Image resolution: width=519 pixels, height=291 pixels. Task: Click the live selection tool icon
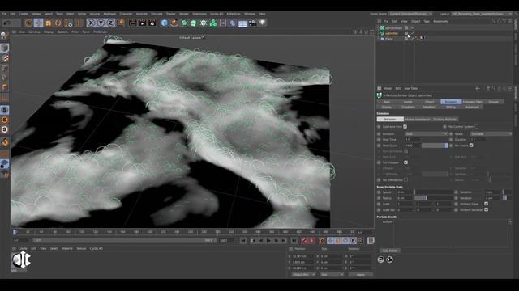pos(29,23)
